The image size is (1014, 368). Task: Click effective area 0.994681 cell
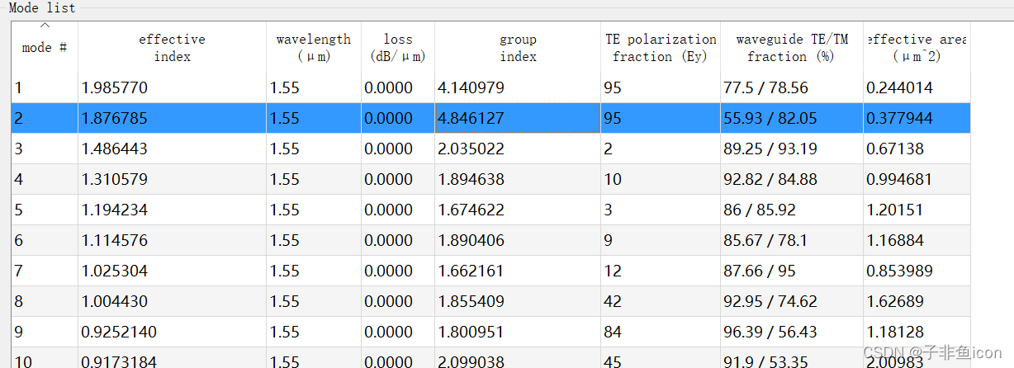tap(917, 179)
